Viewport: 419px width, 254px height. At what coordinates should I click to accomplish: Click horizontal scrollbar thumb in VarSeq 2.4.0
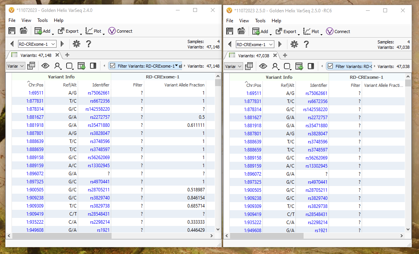pos(62,236)
